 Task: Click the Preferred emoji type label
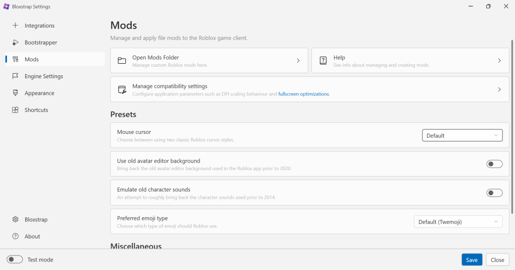pyautogui.click(x=142, y=218)
